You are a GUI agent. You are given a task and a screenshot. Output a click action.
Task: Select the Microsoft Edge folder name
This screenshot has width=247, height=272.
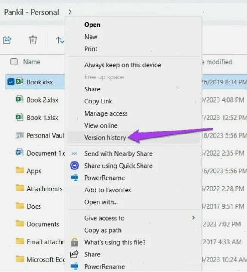click(x=45, y=260)
